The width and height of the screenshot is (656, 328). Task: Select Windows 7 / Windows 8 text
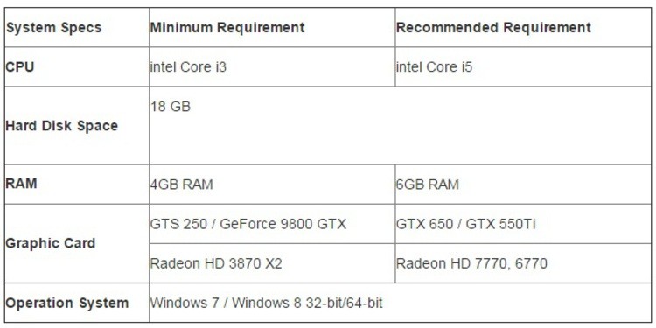226,303
